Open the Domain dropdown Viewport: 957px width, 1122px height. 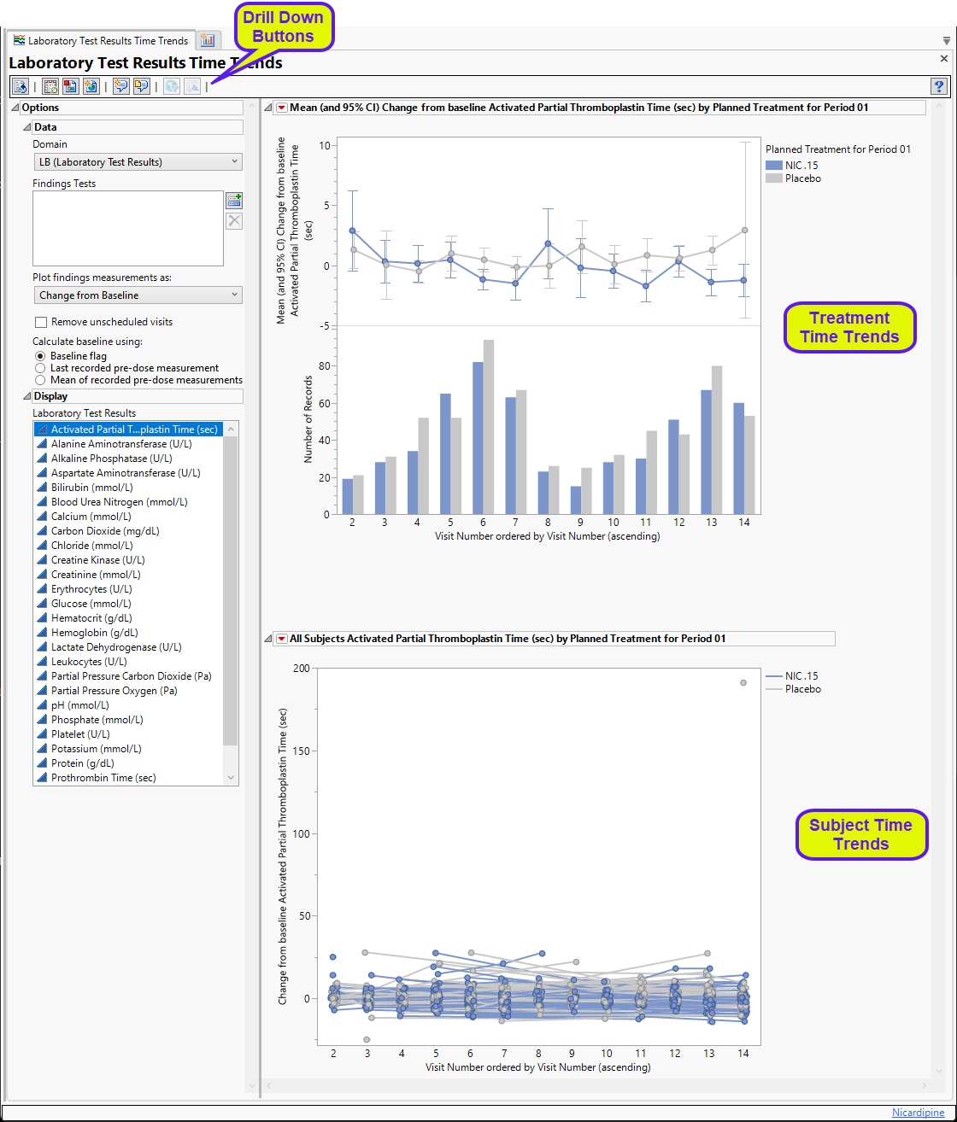138,162
